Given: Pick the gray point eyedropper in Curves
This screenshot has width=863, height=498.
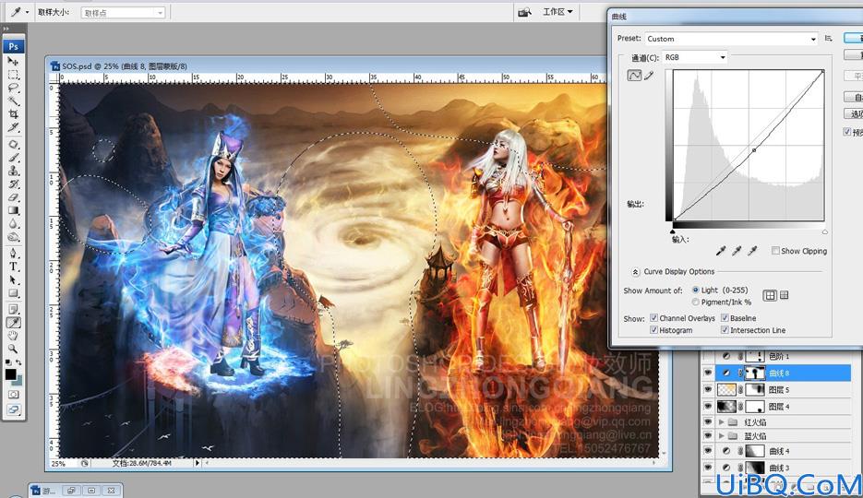Looking at the screenshot, I should point(737,251).
